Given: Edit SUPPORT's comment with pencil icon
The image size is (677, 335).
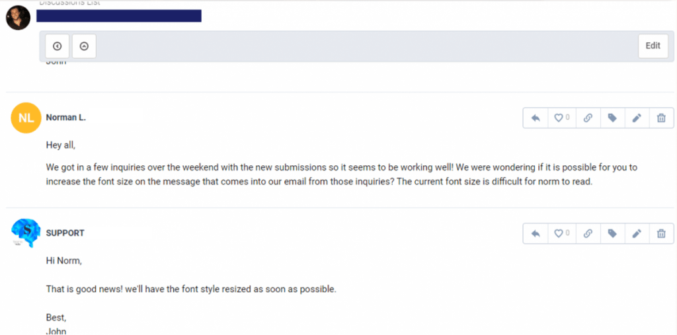Looking at the screenshot, I should coord(637,233).
